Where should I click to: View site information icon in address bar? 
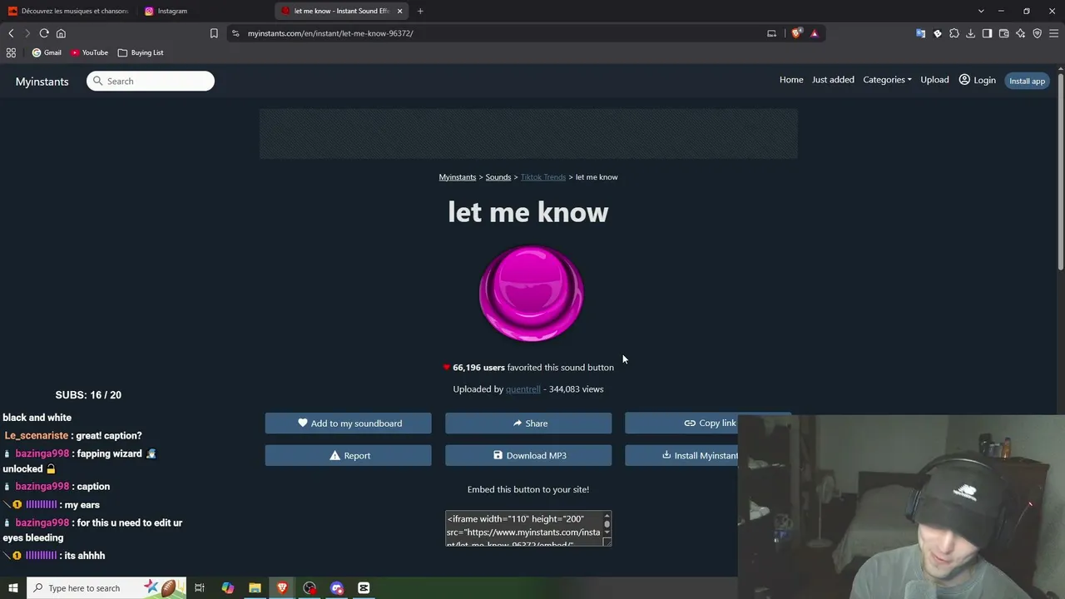[x=235, y=33]
